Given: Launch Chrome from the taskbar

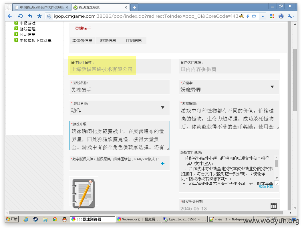Looking at the screenshot, I should pos(55,219).
